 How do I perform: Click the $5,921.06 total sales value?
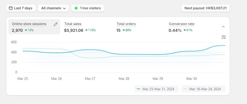[74, 30]
